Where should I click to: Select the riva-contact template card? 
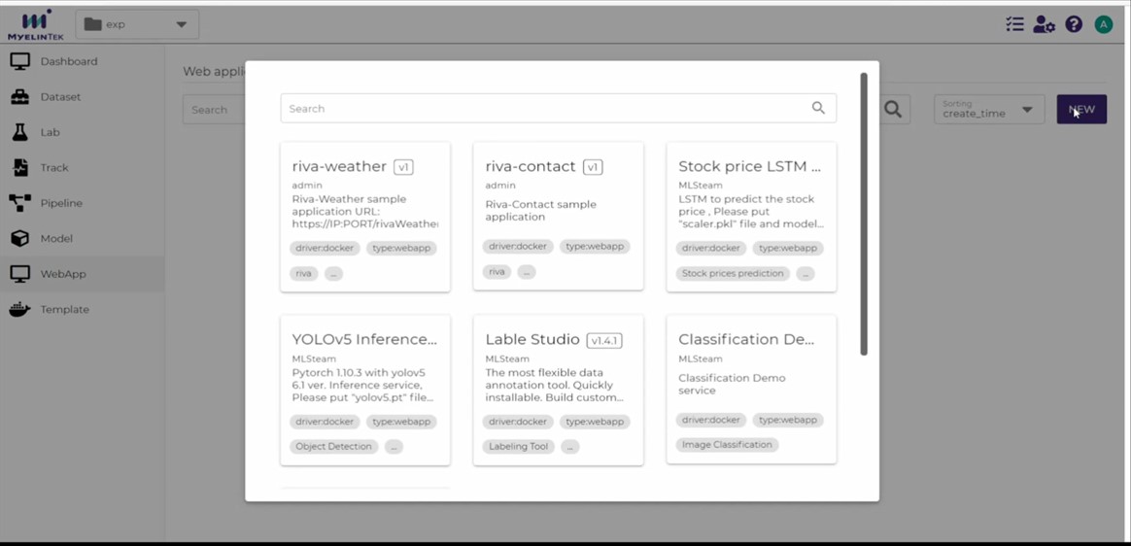559,217
